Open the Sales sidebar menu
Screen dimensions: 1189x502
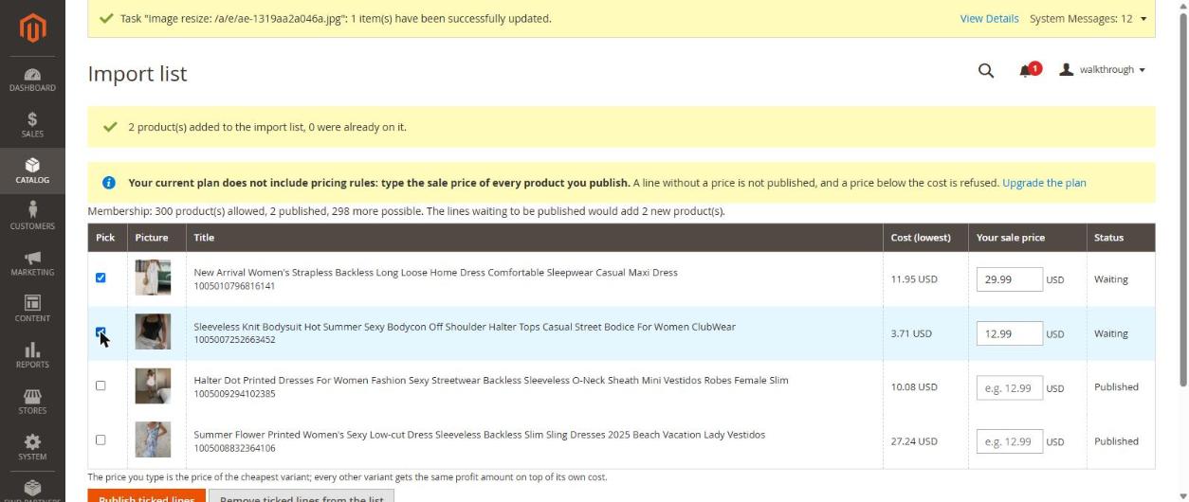coord(32,125)
